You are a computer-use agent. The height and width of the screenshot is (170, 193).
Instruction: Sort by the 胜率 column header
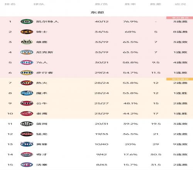point(130,4)
